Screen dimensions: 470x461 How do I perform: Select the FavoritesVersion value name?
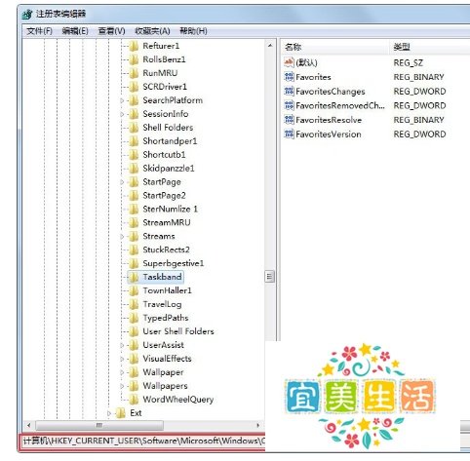coord(329,134)
